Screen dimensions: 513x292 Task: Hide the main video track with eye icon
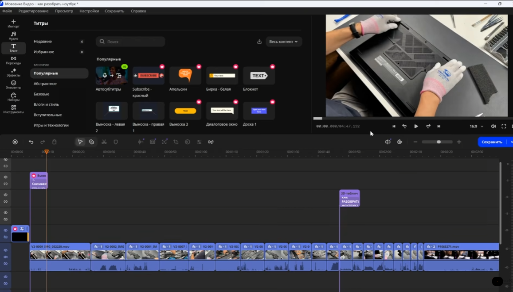click(x=6, y=250)
